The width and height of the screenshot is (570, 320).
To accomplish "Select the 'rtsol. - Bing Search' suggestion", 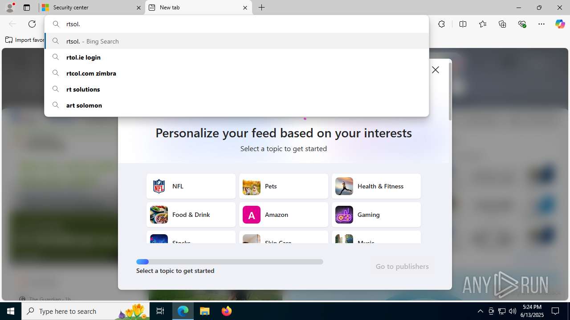I will (236, 41).
